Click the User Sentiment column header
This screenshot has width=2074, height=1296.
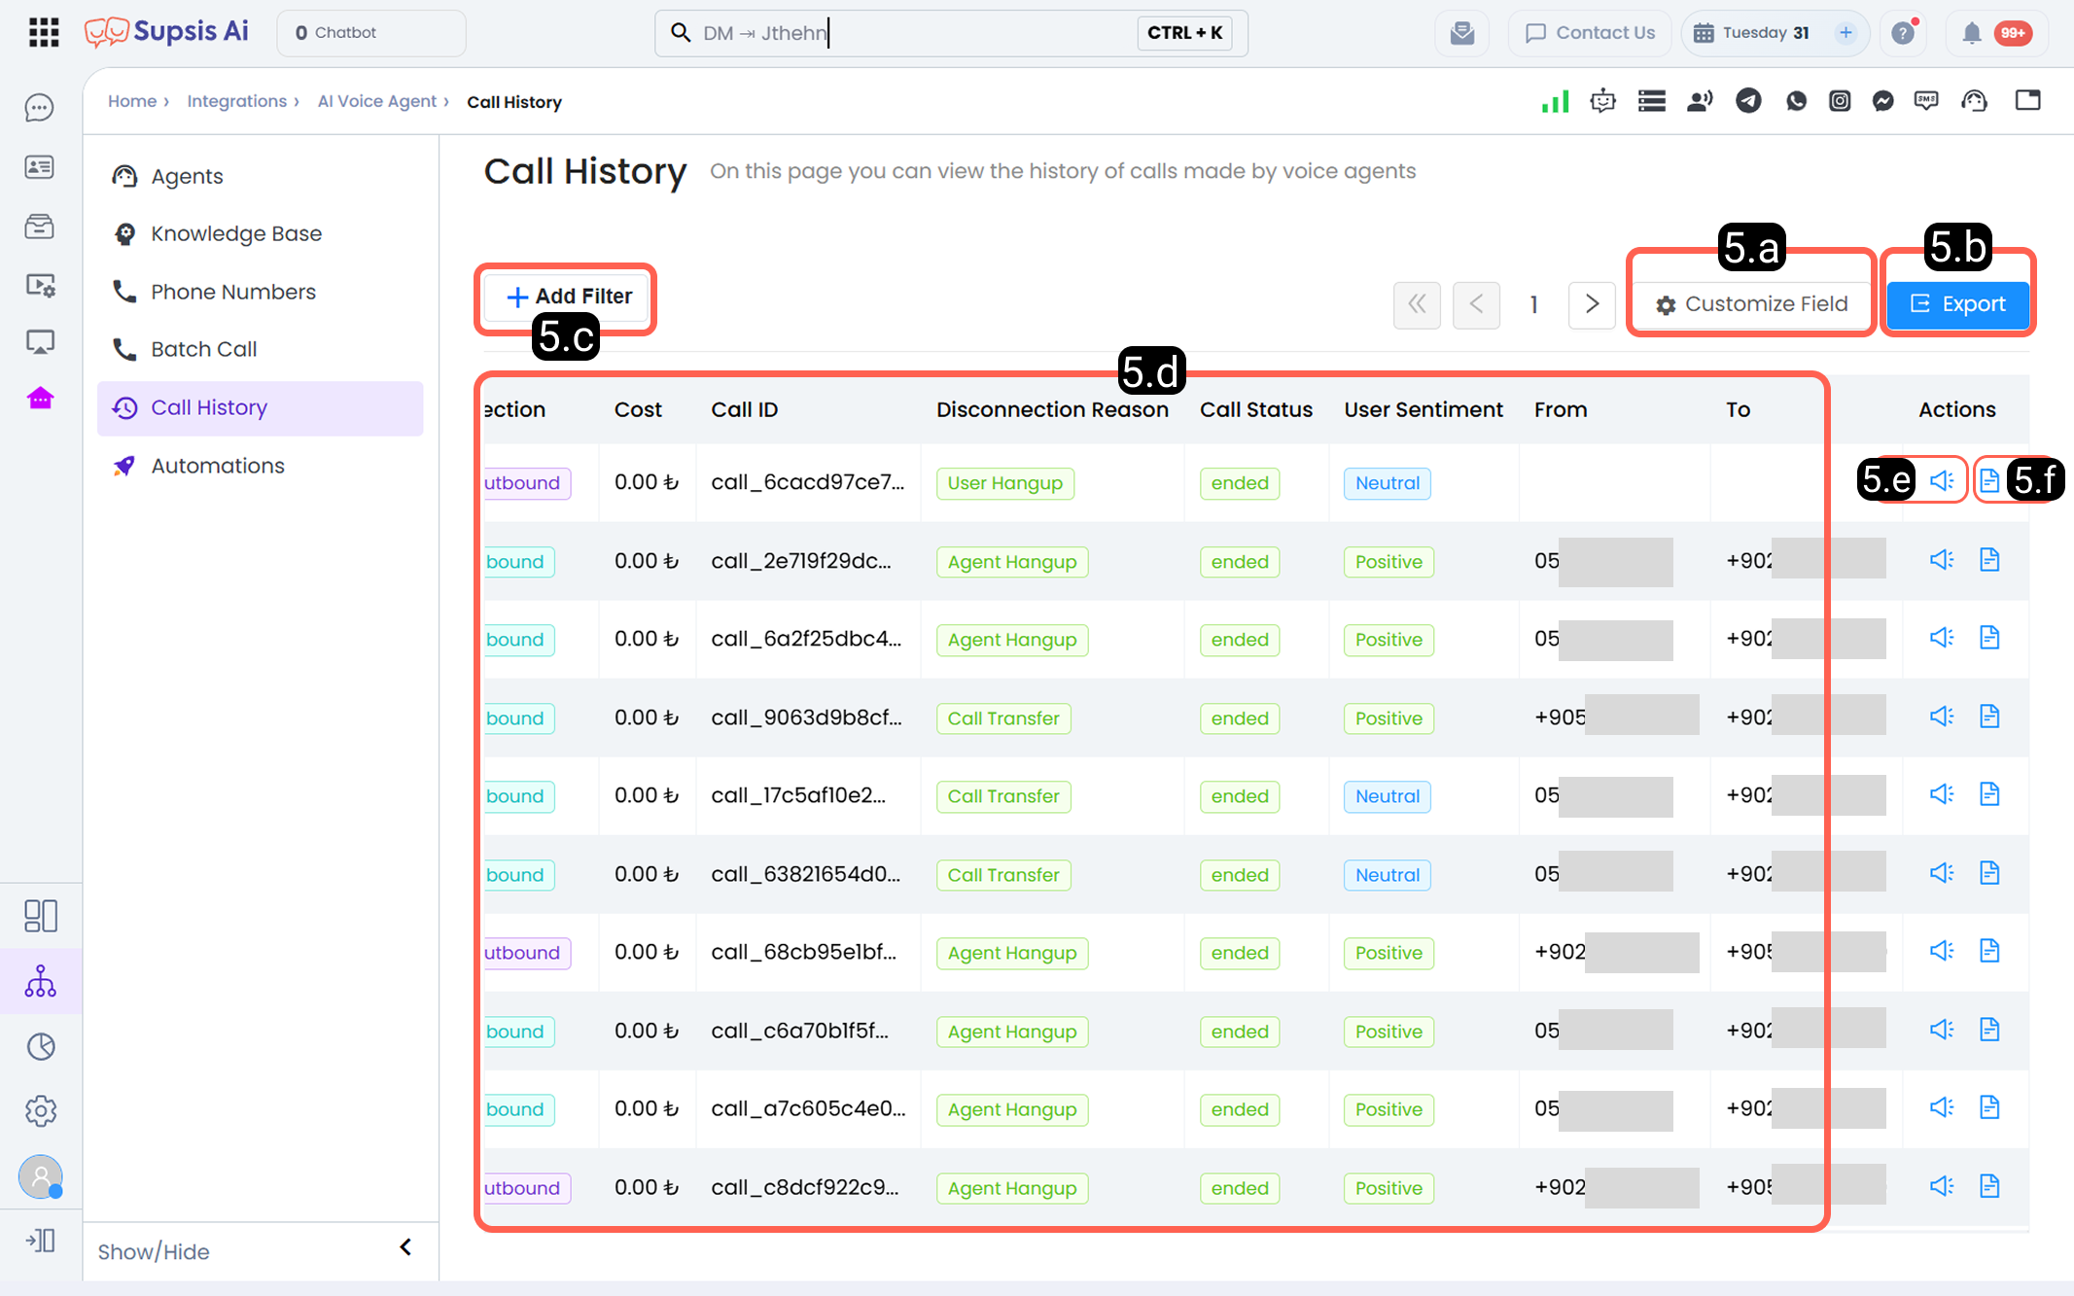pyautogui.click(x=1424, y=410)
